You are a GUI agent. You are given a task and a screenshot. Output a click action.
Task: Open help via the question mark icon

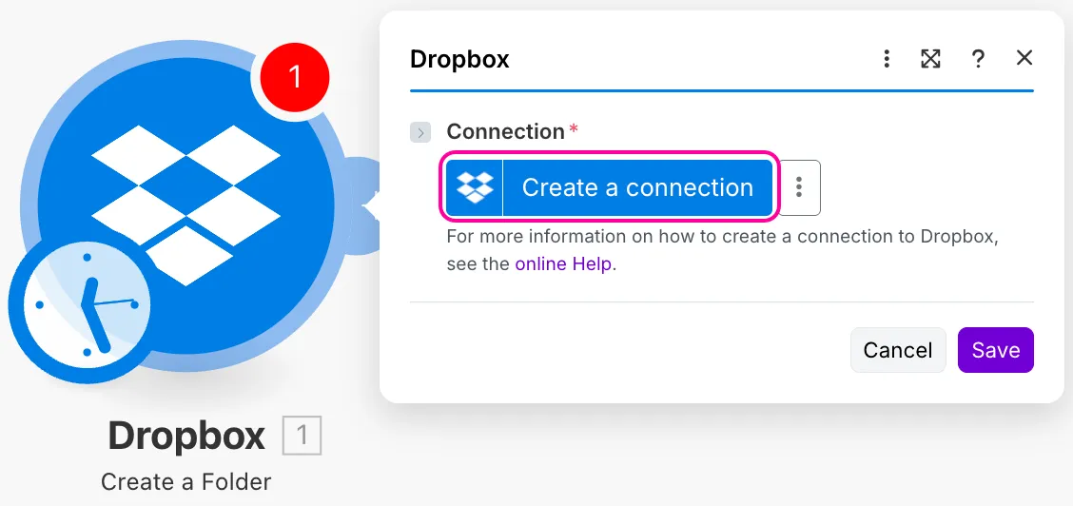978,59
